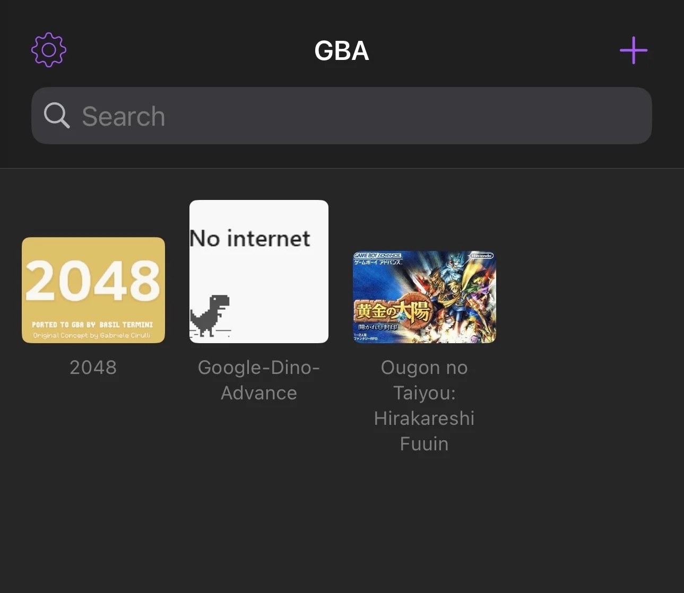Open settings with the gear icon
Viewport: 684px width, 593px height.
click(x=49, y=50)
